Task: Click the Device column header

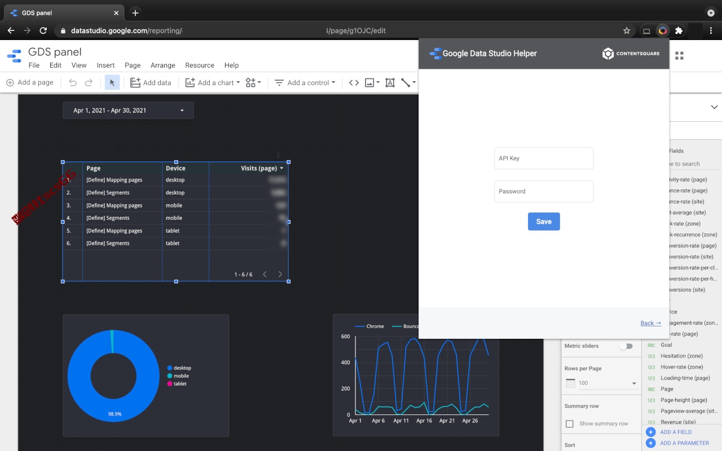Action: (x=175, y=168)
